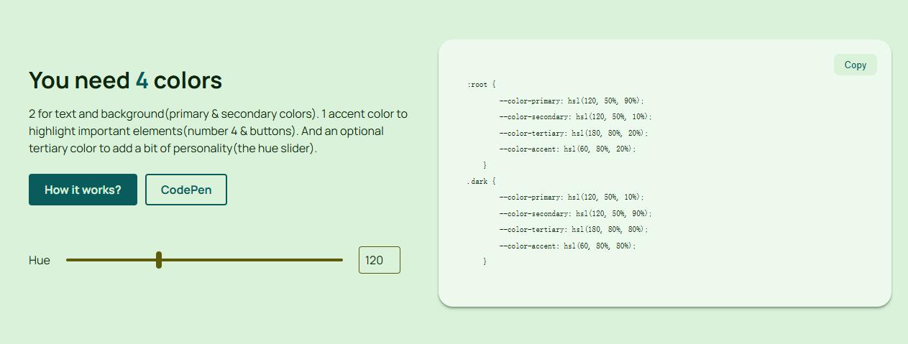The width and height of the screenshot is (908, 344).
Task: Click the root --color-tertiary hsl(180, 80%, 20%) line
Action: [x=574, y=133]
